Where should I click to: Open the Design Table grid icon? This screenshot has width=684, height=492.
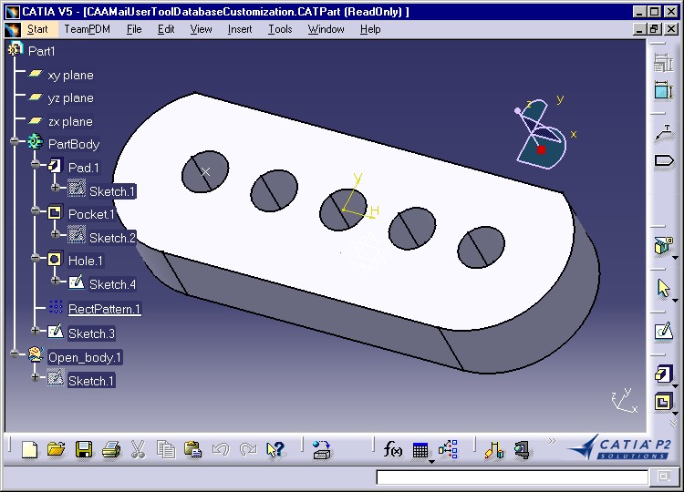420,450
